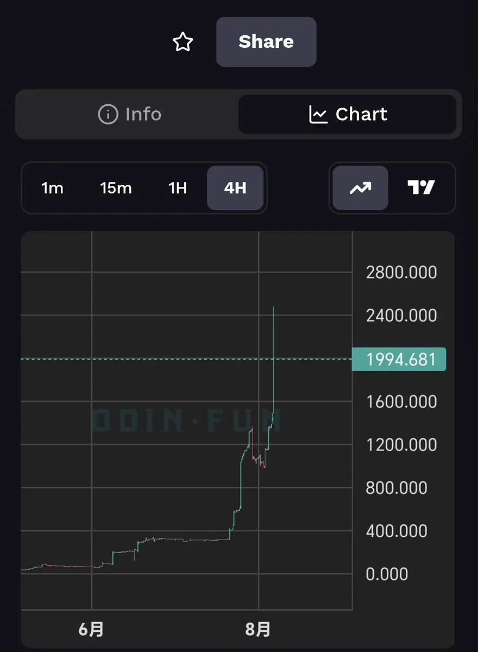Image resolution: width=478 pixels, height=652 pixels.
Task: Click the 8月 date label on time axis
Action: [259, 629]
